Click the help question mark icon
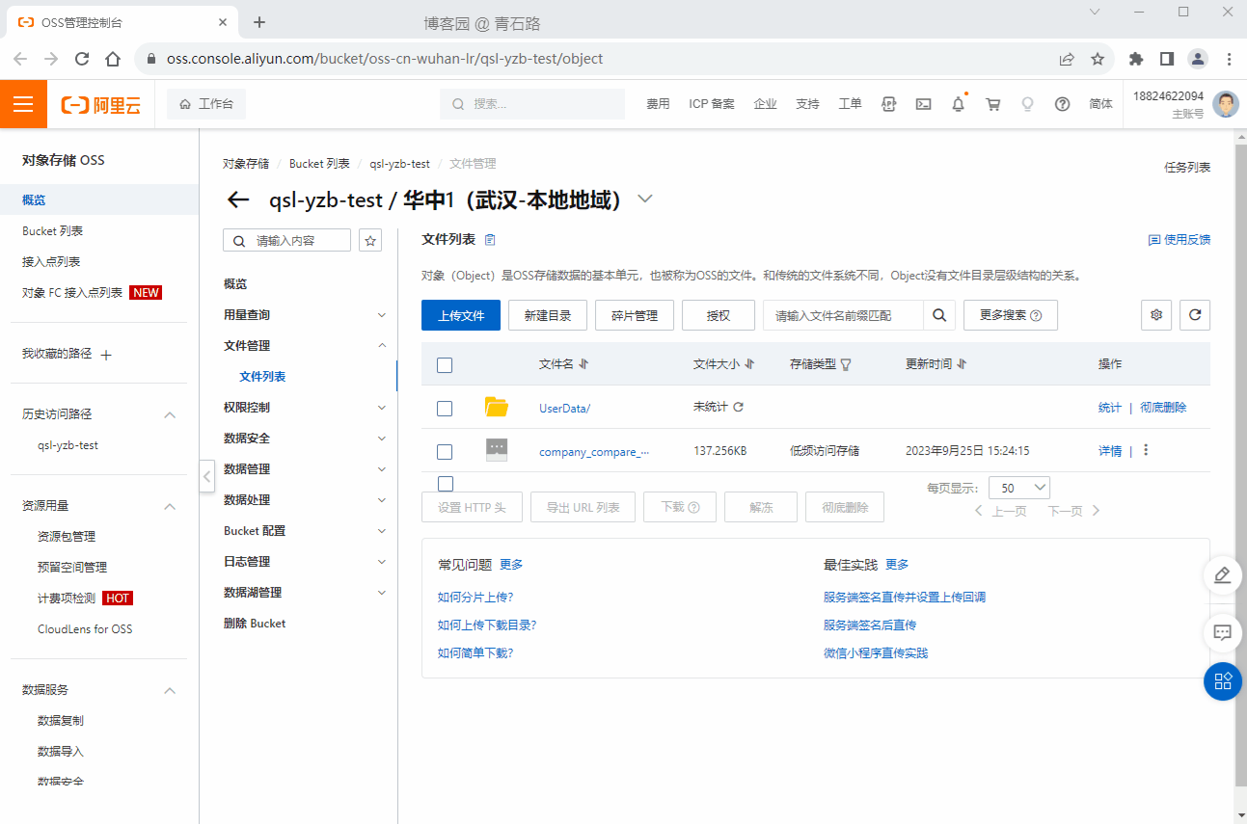The width and height of the screenshot is (1247, 824). (x=1062, y=104)
